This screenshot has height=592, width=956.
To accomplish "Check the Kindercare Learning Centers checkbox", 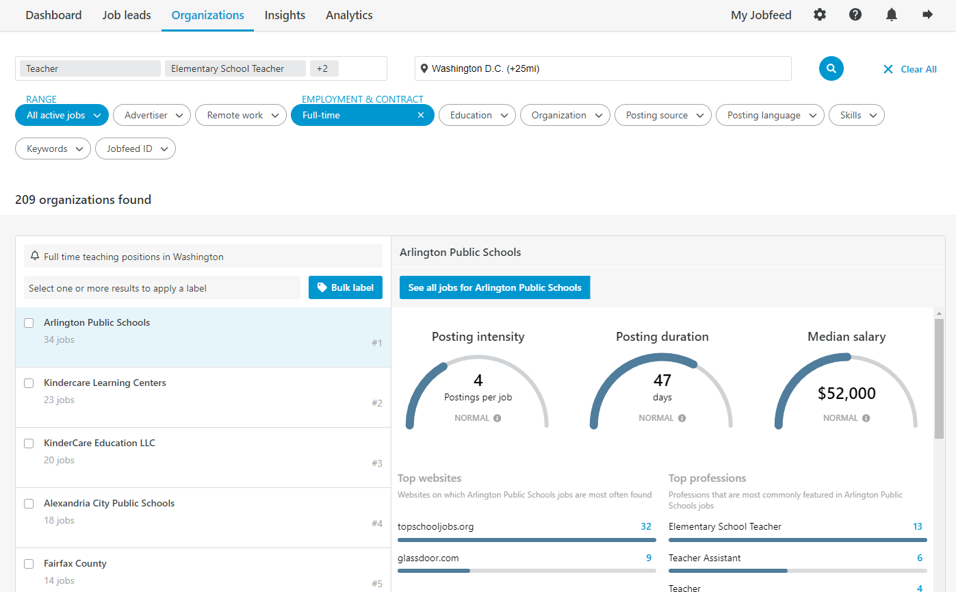I will point(29,383).
